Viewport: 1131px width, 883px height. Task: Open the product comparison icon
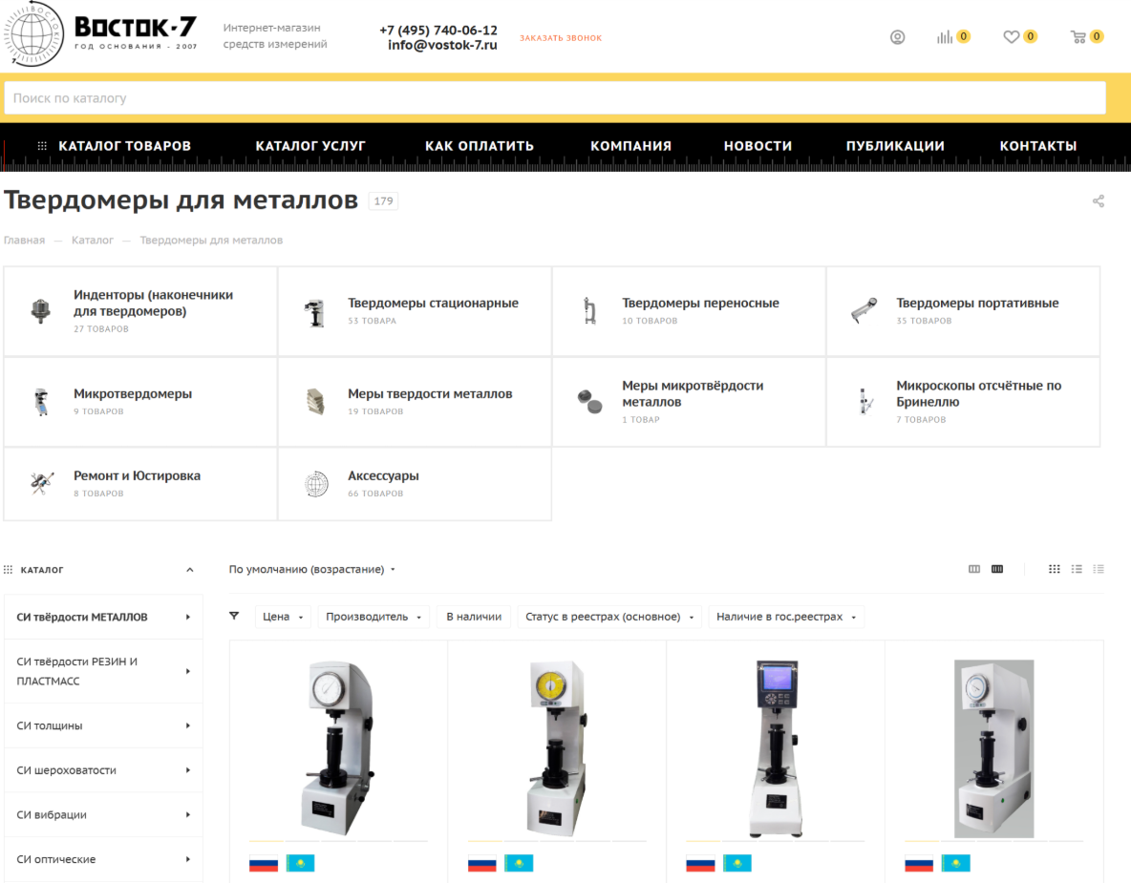click(945, 37)
